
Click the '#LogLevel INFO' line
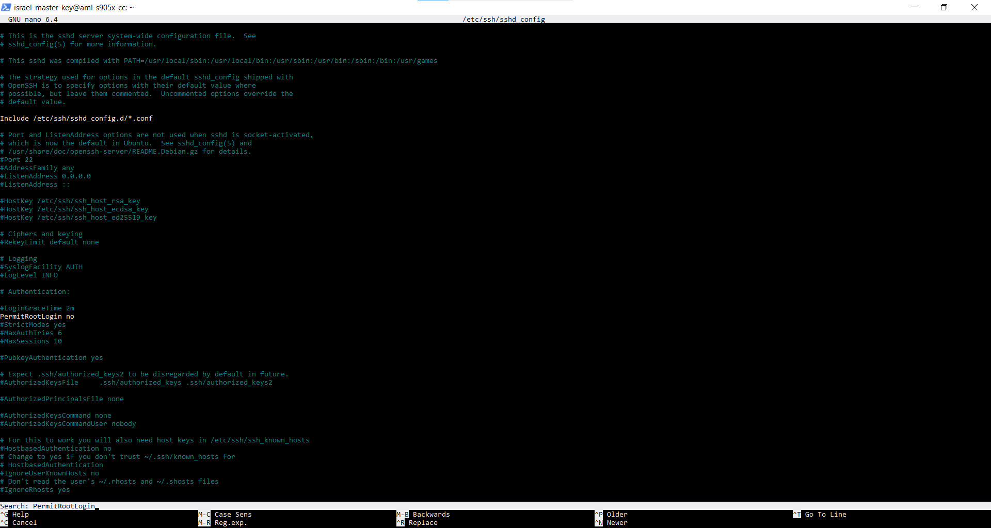(29, 275)
